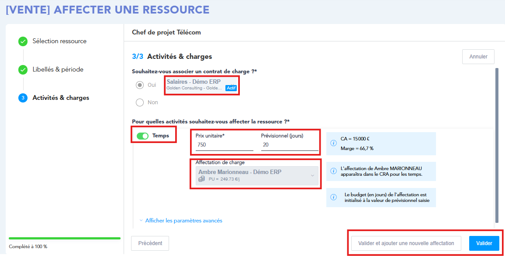Select the Oui radio button
The height and width of the screenshot is (256, 505).
[140, 85]
